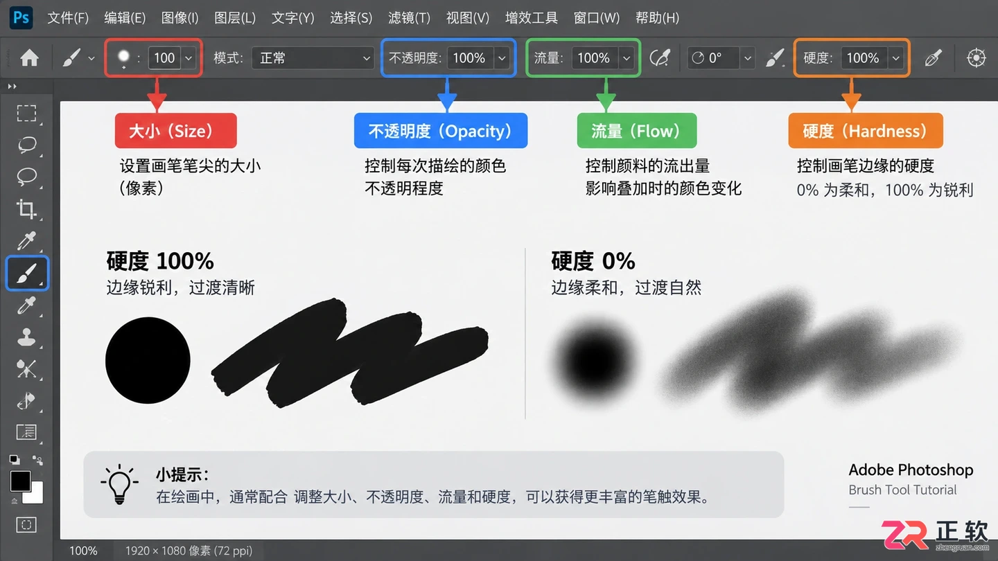Select the crossed brush tool below the Stamp
The image size is (998, 561).
26,368
